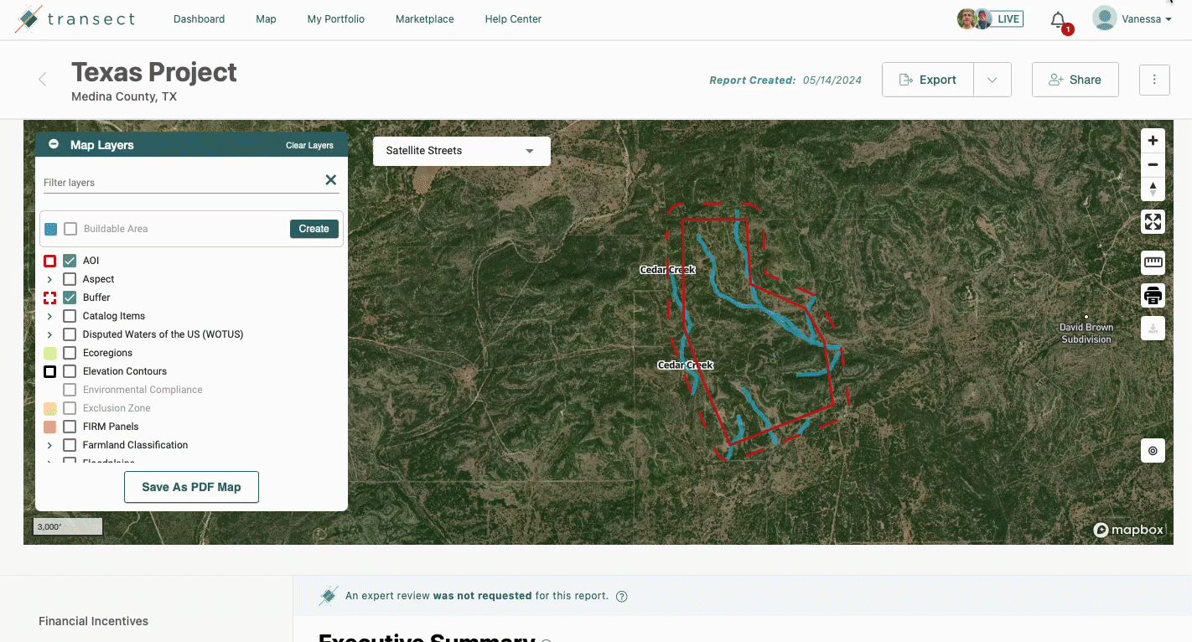Click the upper Cedar Creek map label
This screenshot has width=1192, height=642.
[668, 270]
